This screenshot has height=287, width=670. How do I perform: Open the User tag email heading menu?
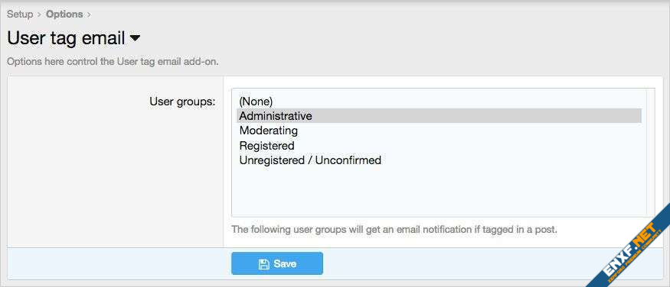coord(74,38)
